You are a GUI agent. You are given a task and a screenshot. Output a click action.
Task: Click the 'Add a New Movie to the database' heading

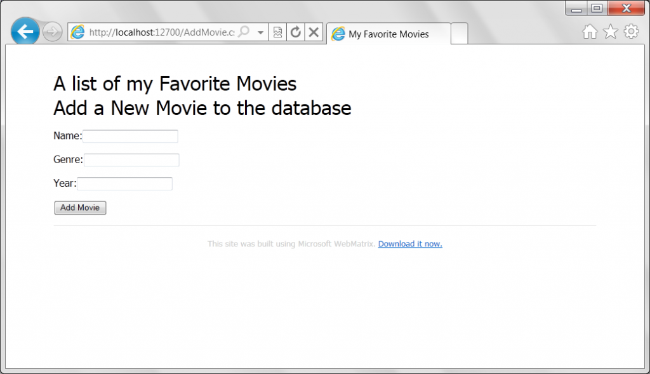click(202, 108)
